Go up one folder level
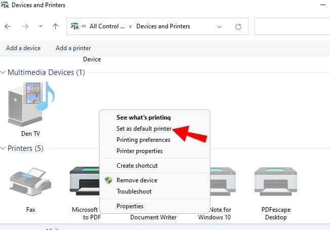This screenshot has height=230, width=330. tap(56, 26)
